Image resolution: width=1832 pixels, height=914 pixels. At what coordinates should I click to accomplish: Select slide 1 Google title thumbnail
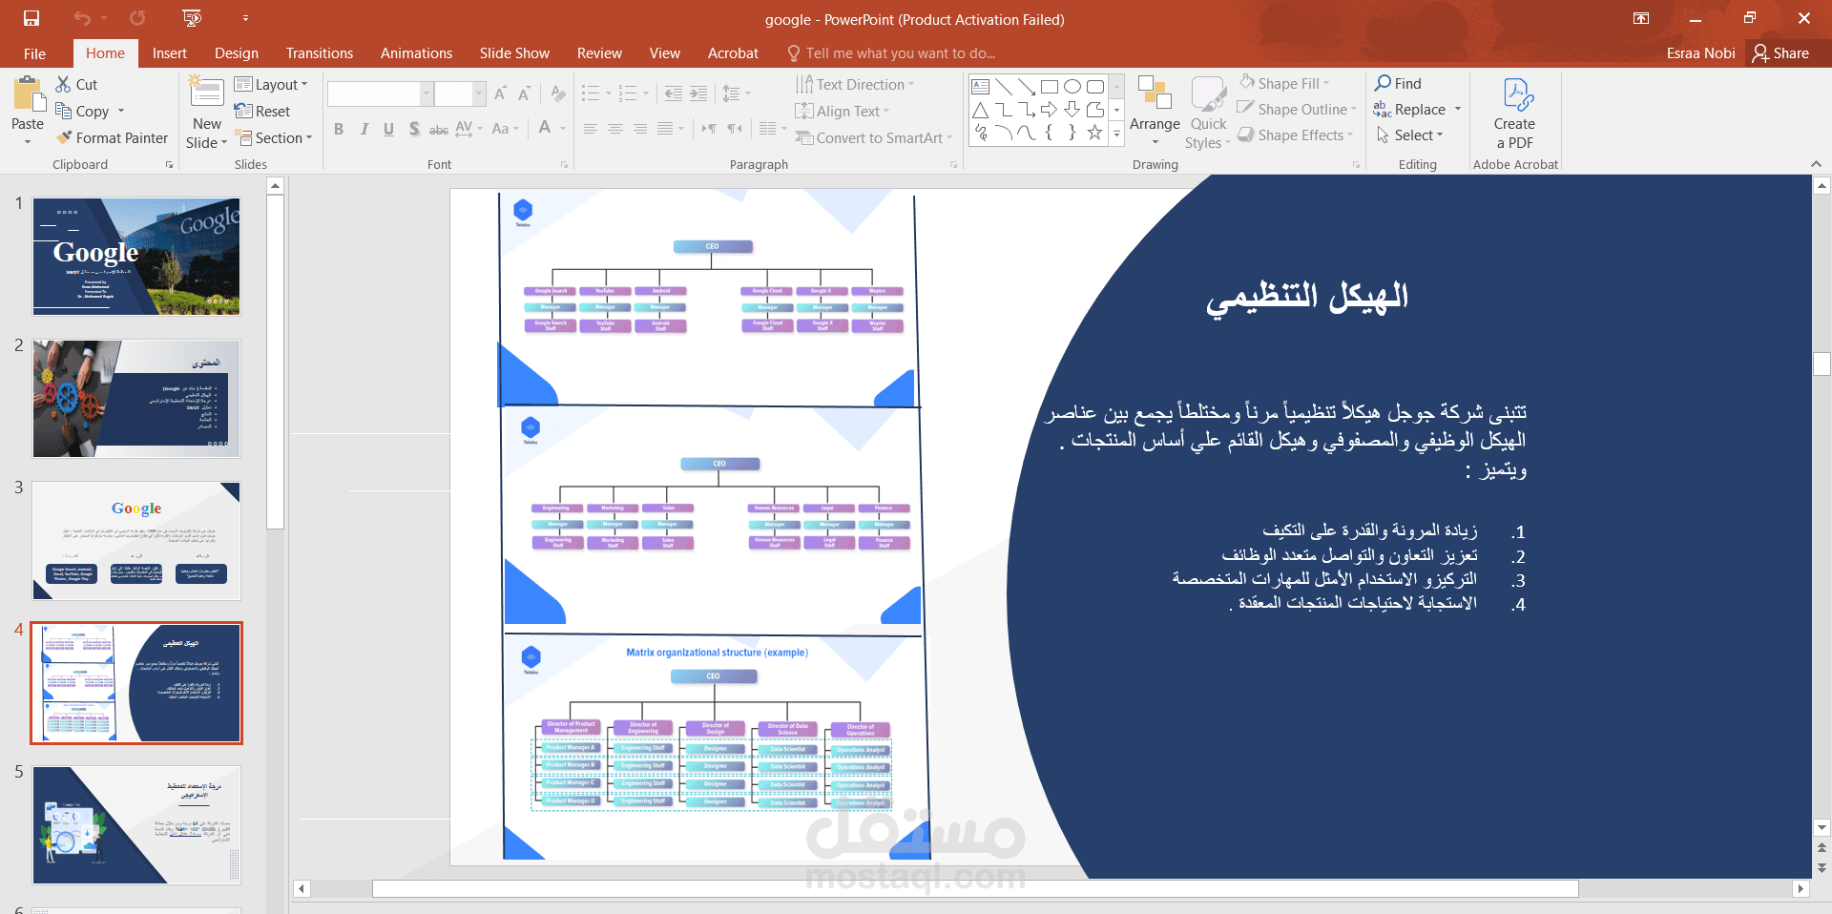click(x=136, y=257)
